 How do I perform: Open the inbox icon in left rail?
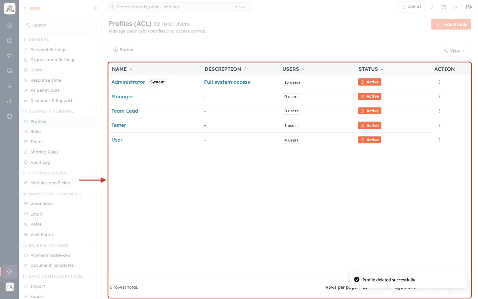tap(10, 71)
